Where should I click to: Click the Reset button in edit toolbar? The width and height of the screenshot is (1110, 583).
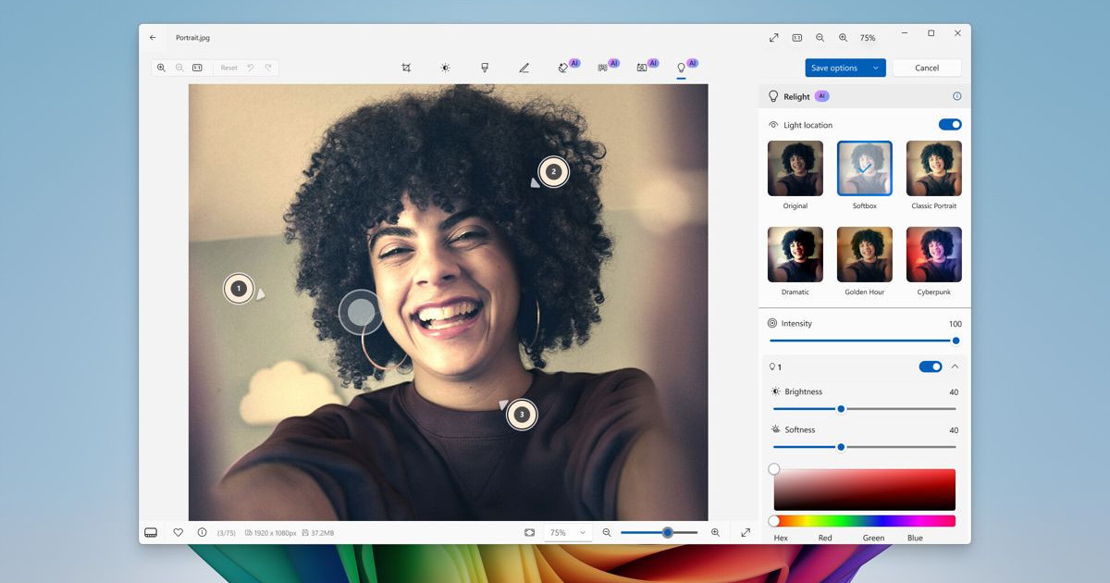coord(228,68)
